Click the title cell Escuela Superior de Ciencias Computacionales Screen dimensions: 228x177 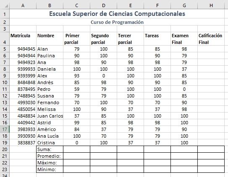[117, 14]
